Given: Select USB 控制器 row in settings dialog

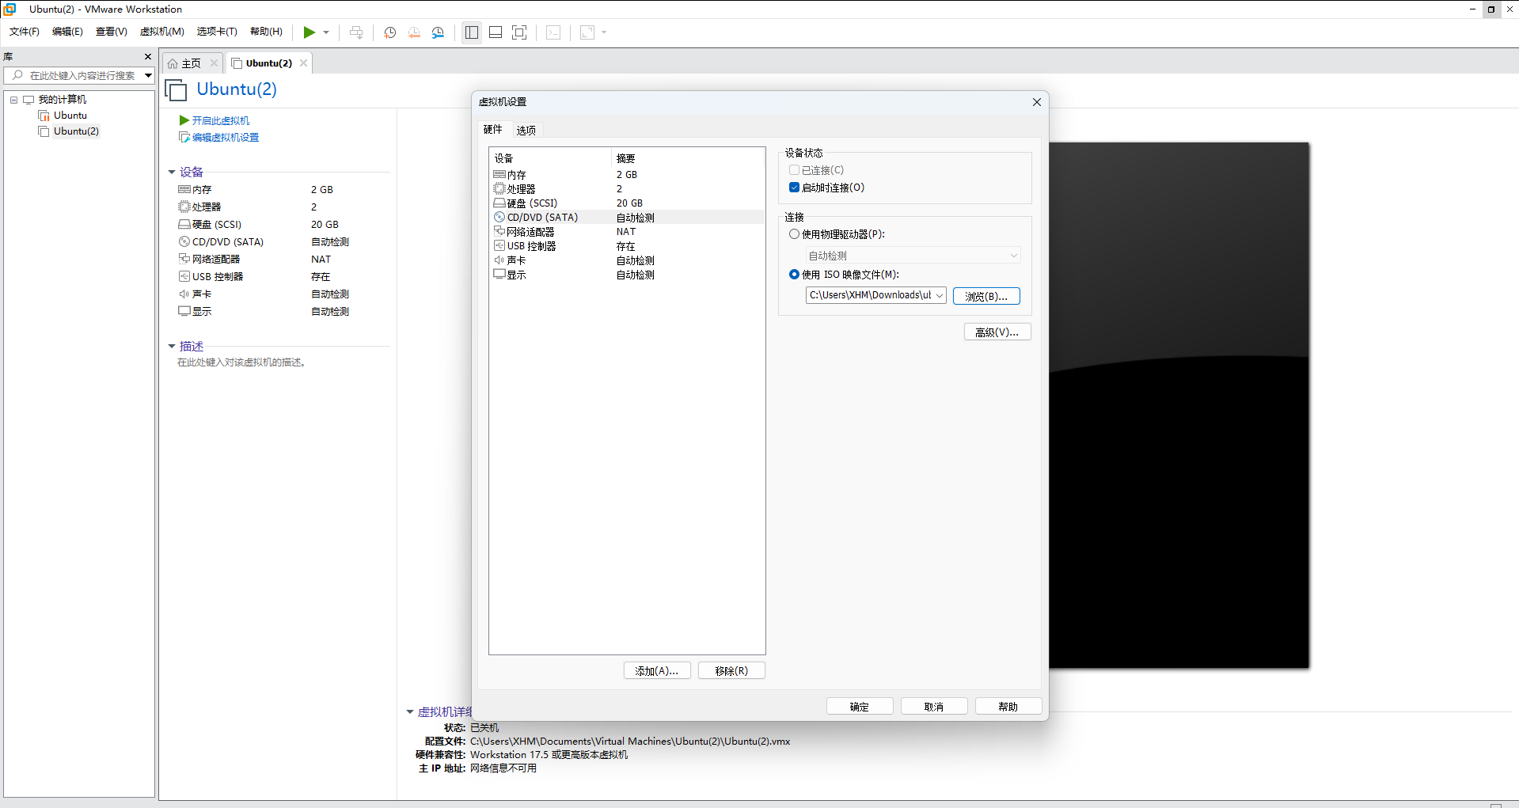Looking at the screenshot, I should [x=627, y=246].
